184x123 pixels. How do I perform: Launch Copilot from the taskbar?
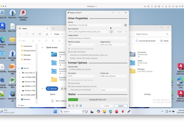point(98,111)
